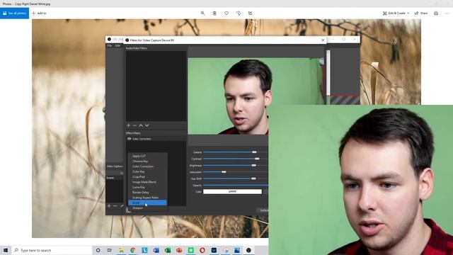Click the rotate icon in Photos toolbar

[x=239, y=13]
